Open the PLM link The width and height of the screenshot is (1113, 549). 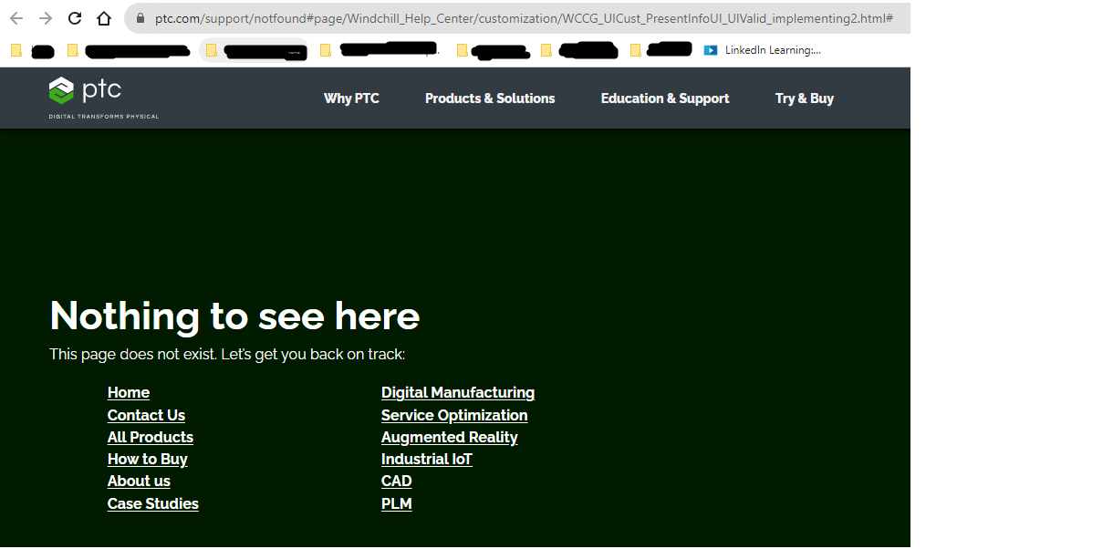[x=396, y=502]
